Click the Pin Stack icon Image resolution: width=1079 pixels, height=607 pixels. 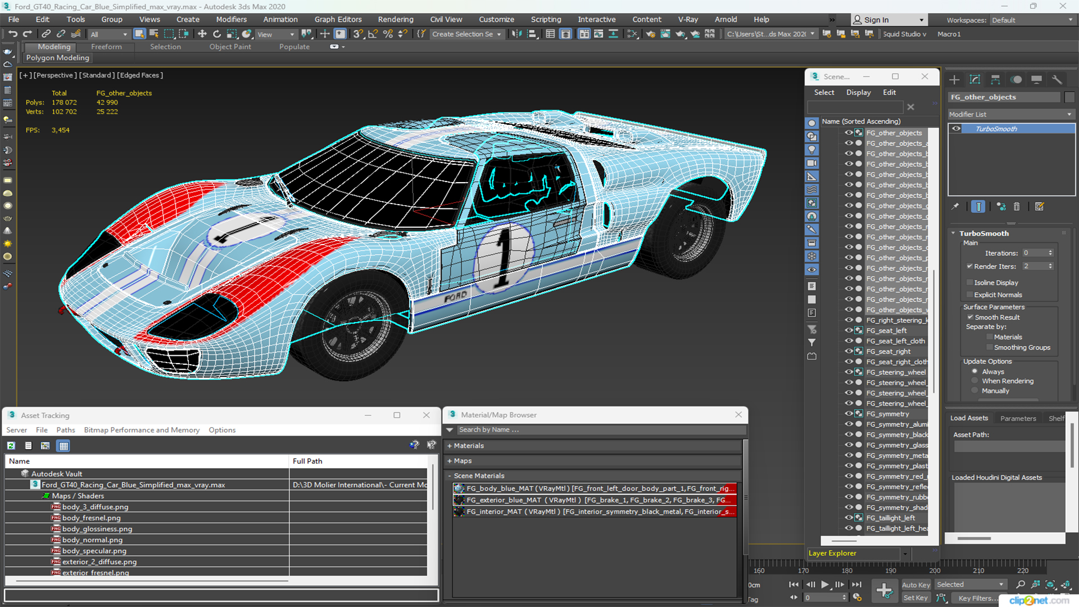click(x=955, y=207)
